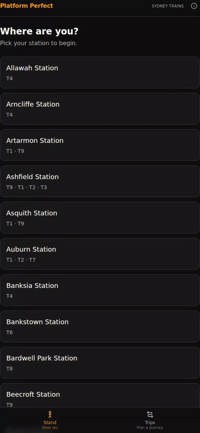
Task: Choose Artarmon Station card
Action: point(100,145)
